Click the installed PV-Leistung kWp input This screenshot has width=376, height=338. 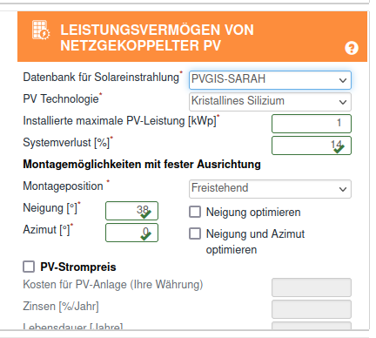click(312, 124)
